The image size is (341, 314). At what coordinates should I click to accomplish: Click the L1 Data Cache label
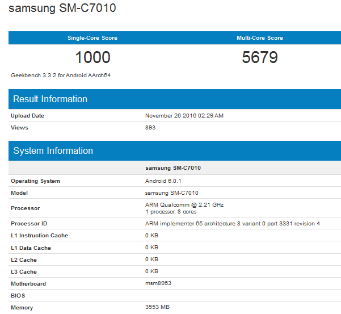point(31,248)
